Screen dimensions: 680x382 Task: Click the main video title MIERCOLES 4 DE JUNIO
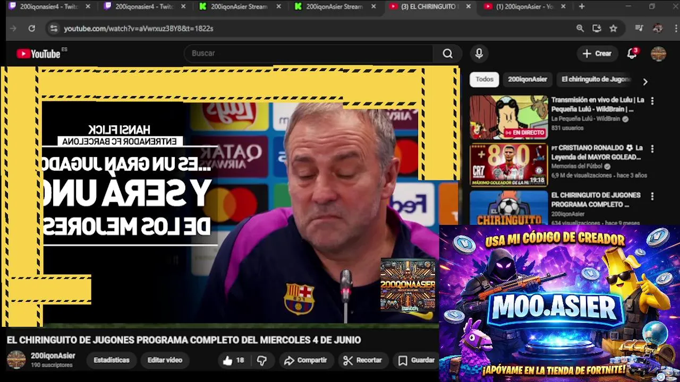pos(184,340)
